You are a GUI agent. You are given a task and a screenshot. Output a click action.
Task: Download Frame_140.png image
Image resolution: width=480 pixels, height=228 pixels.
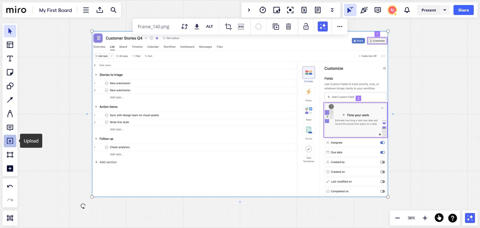coord(197,26)
